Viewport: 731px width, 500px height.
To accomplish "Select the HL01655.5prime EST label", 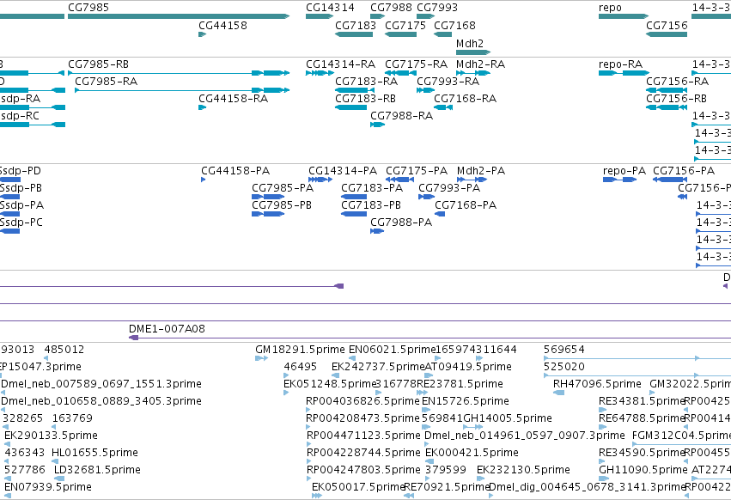I will [94, 453].
